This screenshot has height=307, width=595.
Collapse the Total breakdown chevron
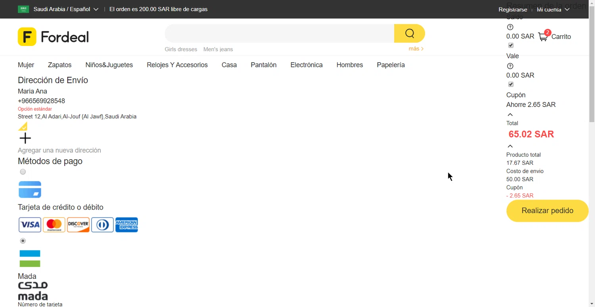pyautogui.click(x=510, y=146)
